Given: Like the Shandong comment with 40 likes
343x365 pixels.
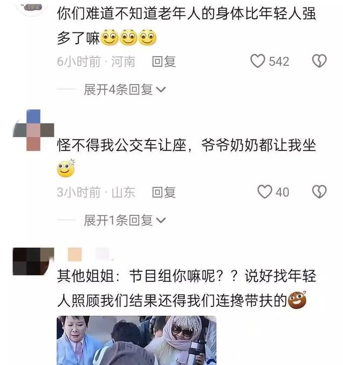Looking at the screenshot, I should (265, 192).
